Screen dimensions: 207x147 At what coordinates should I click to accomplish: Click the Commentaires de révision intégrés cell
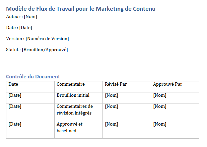click(x=79, y=112)
